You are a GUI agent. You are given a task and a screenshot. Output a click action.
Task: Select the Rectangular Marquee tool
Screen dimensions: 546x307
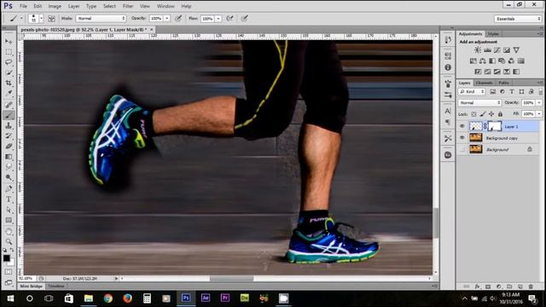9,52
